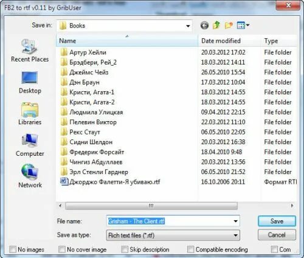This screenshot has width=304, height=258.
Task: Select the Дэн Браун folder icon
Action: pos(64,82)
